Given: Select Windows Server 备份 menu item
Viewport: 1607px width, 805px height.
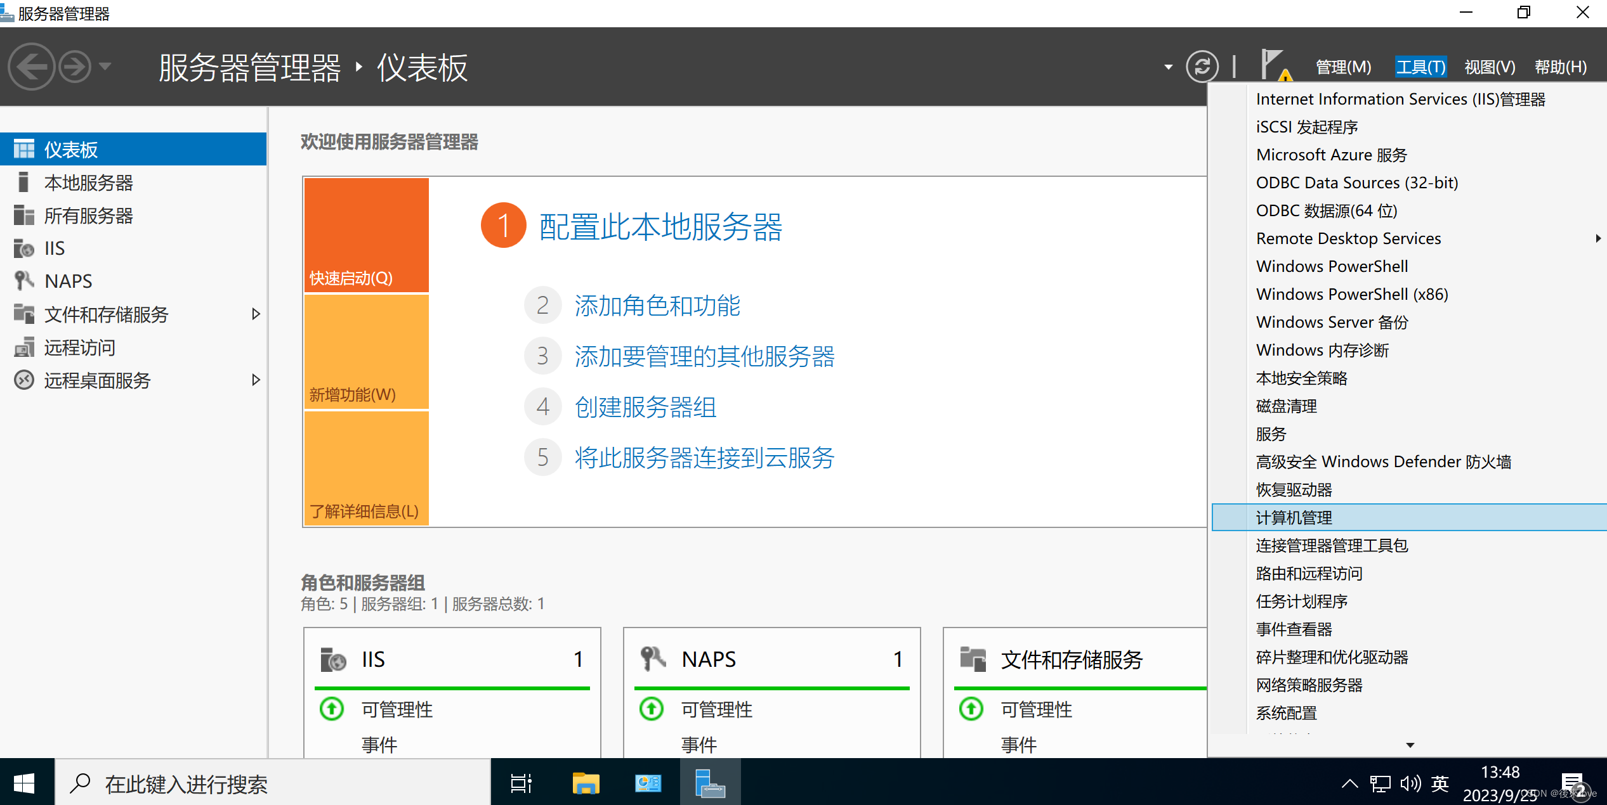Looking at the screenshot, I should pyautogui.click(x=1409, y=323).
